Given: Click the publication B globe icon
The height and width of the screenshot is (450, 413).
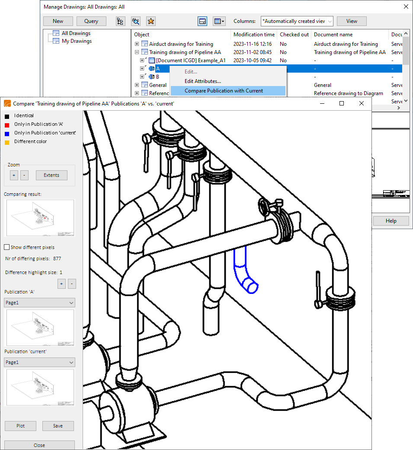Looking at the screenshot, I should click(x=151, y=77).
